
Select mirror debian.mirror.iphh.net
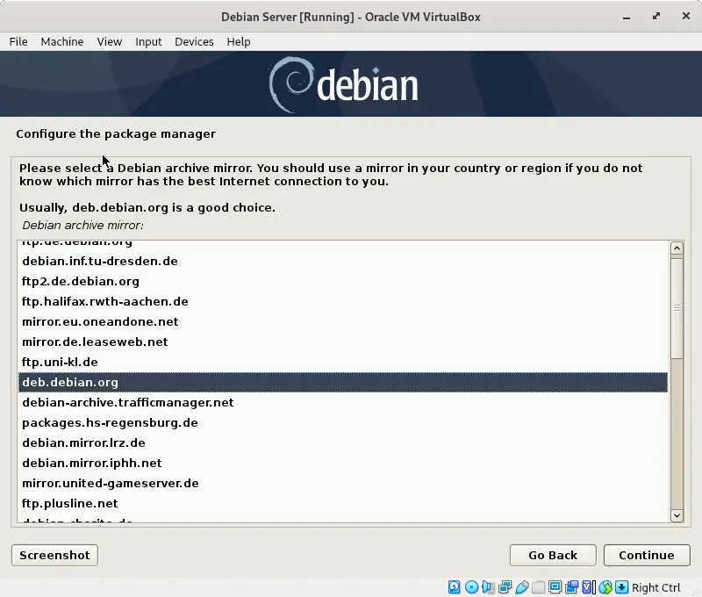click(x=343, y=463)
